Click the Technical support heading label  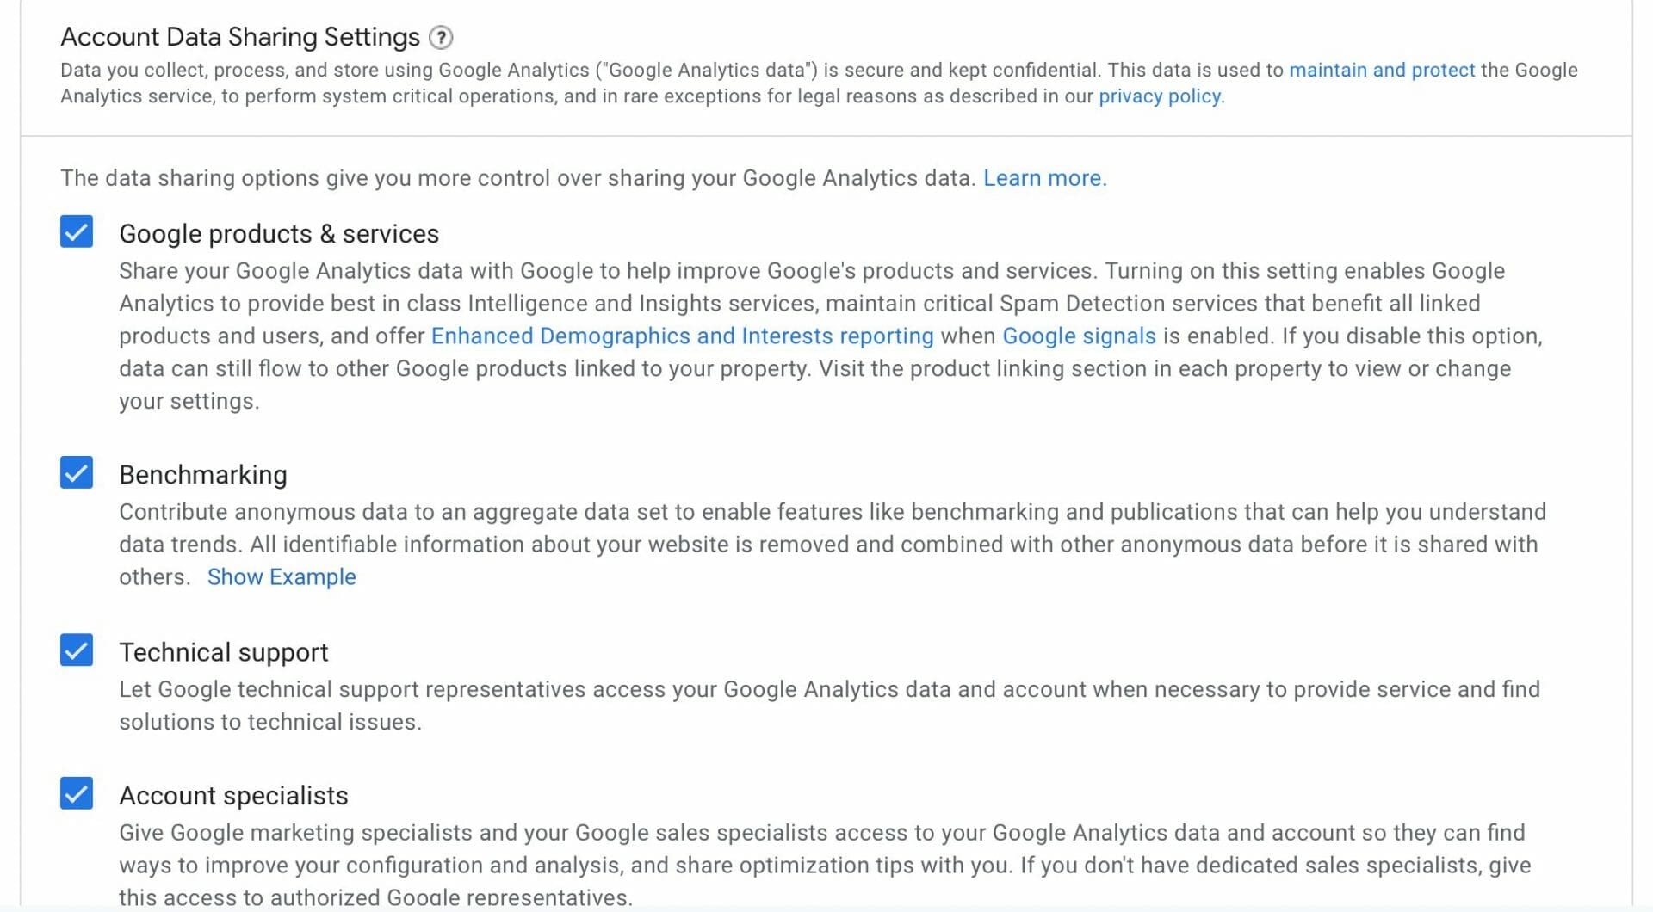pyautogui.click(x=223, y=651)
